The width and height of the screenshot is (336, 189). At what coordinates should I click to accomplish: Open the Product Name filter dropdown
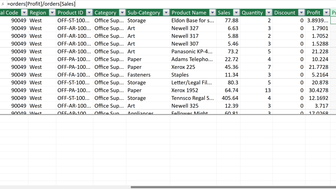click(213, 13)
